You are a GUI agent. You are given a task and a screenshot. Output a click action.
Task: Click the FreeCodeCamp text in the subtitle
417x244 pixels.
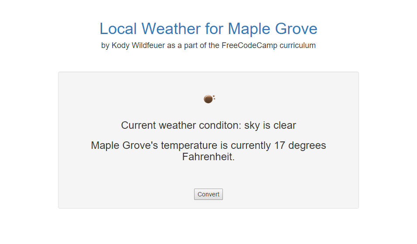pos(249,45)
